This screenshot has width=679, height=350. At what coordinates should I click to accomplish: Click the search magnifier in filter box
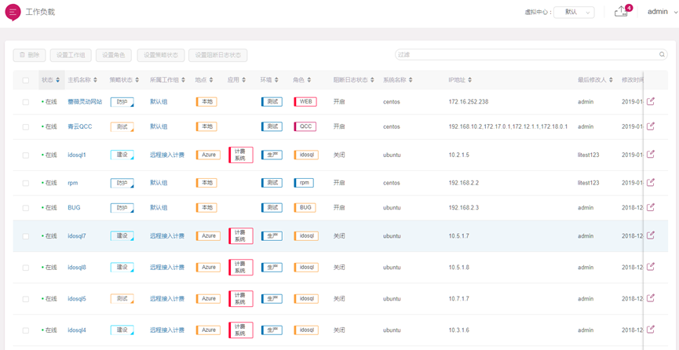pyautogui.click(x=662, y=55)
